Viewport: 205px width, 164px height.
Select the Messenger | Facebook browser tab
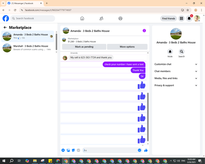pyautogui.click(x=25, y=3)
